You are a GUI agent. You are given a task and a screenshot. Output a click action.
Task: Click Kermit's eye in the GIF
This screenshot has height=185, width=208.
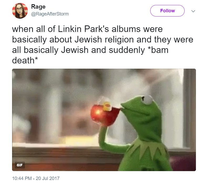point(147,100)
